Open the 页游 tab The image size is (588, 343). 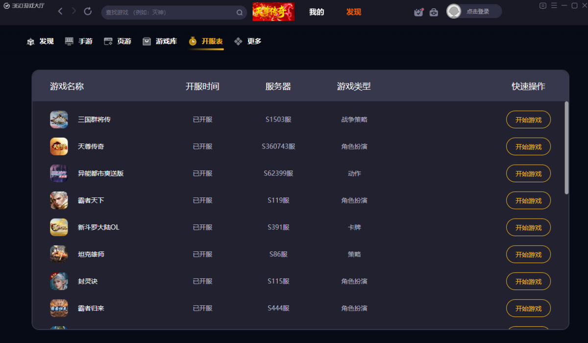point(118,42)
